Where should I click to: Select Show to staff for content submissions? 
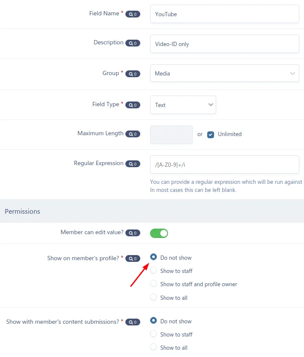click(x=153, y=334)
